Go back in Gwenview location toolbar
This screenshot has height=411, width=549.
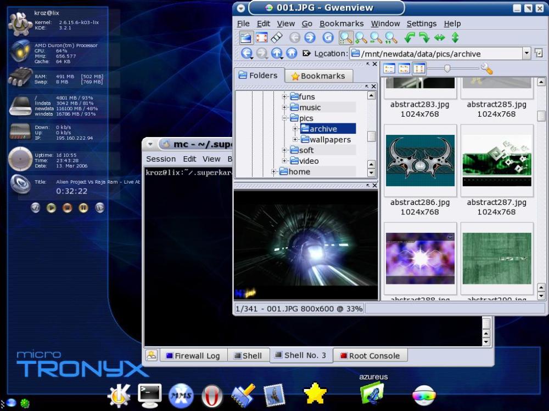[x=247, y=54]
